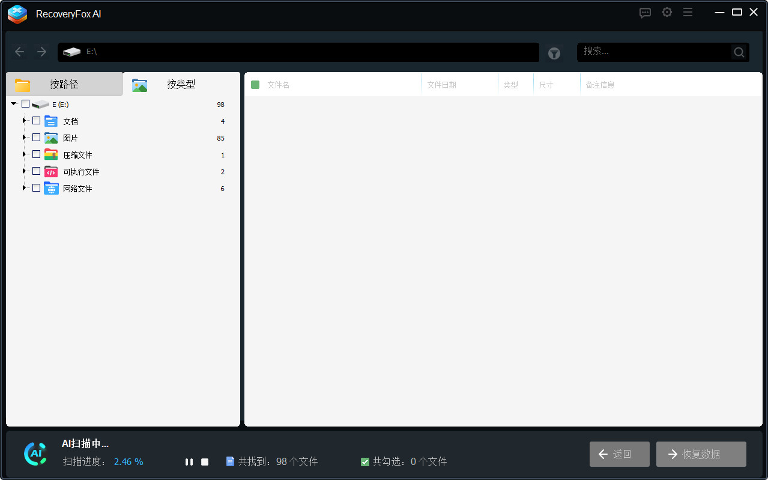The width and height of the screenshot is (768, 480).
Task: Check the 文档 category checkbox
Action: [36, 121]
